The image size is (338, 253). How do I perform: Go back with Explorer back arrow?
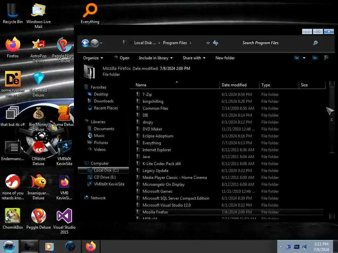[85, 43]
